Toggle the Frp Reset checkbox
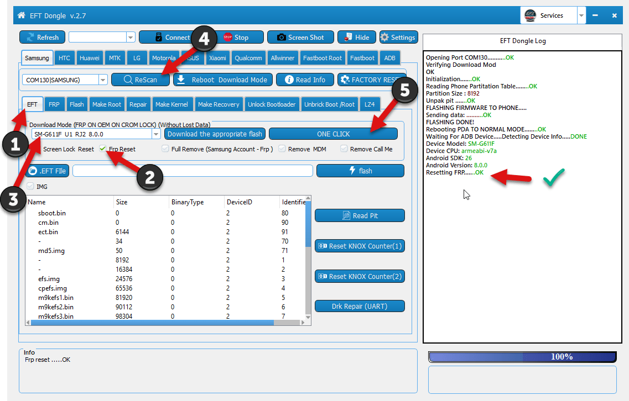 (x=103, y=149)
